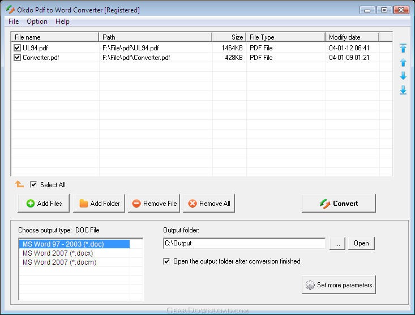Image resolution: width=415 pixels, height=315 pixels.
Task: Uncheck the UL94.pdf file checkbox
Action: pos(17,48)
